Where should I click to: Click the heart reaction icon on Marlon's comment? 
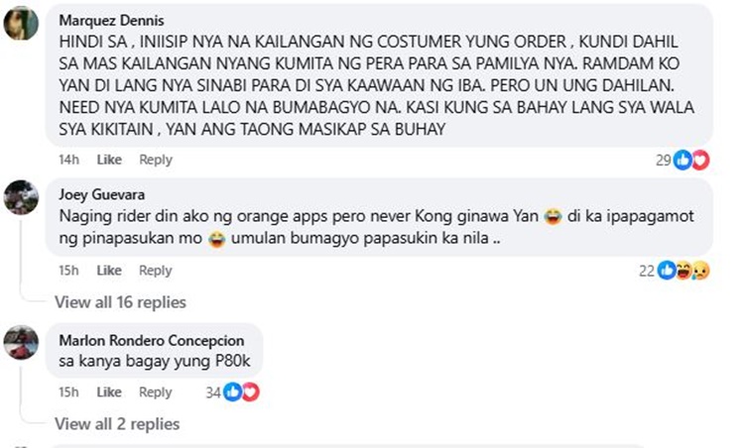(x=251, y=392)
